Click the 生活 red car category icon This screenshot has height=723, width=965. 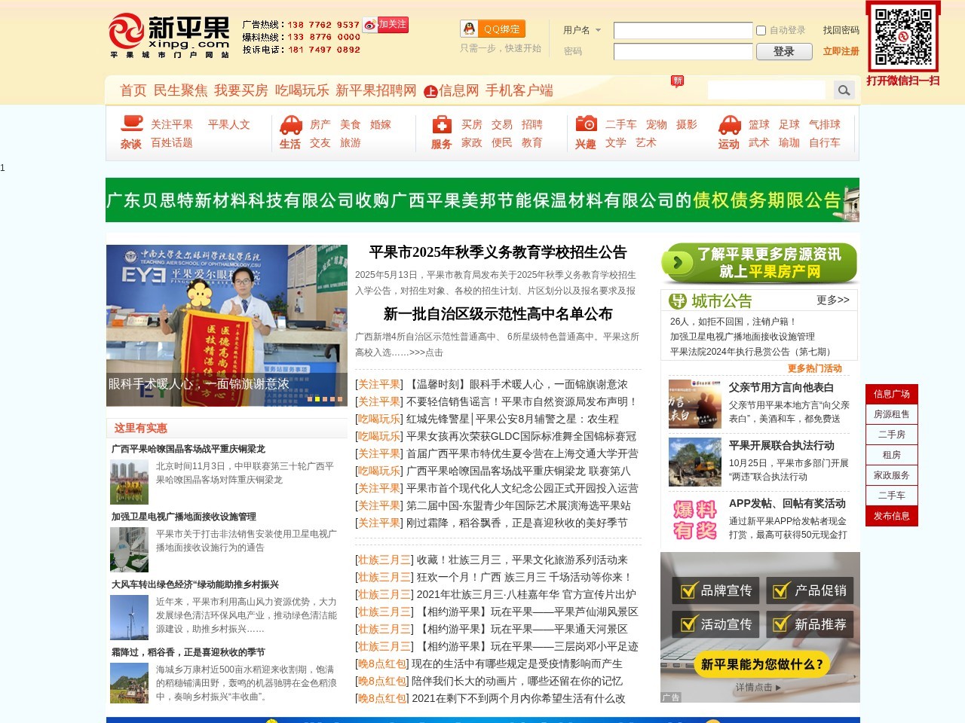coord(291,124)
